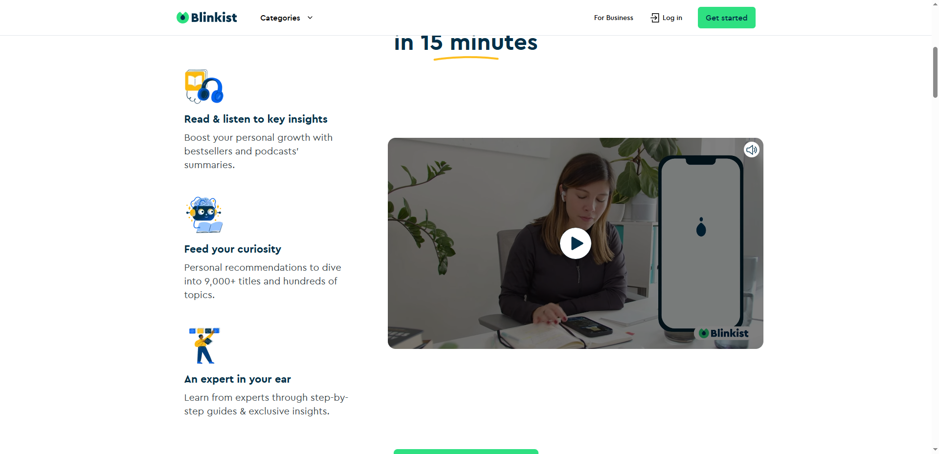Open the For Business page
This screenshot has width=939, height=454.
[613, 18]
